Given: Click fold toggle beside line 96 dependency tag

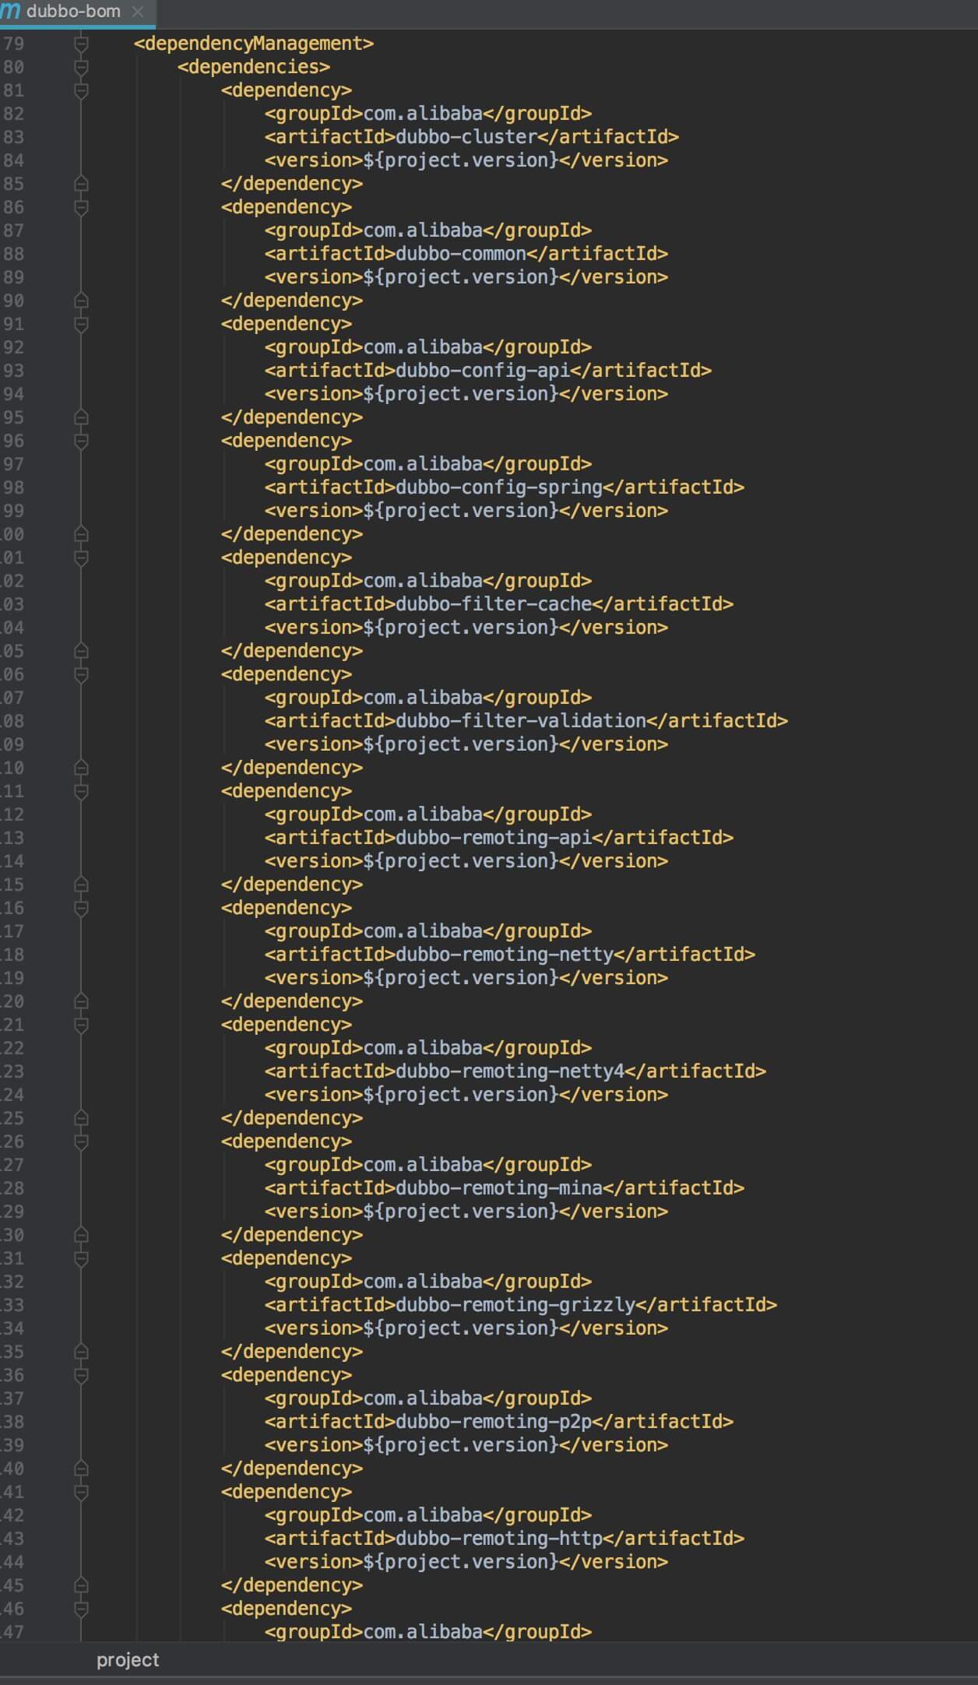Looking at the screenshot, I should pyautogui.click(x=81, y=441).
